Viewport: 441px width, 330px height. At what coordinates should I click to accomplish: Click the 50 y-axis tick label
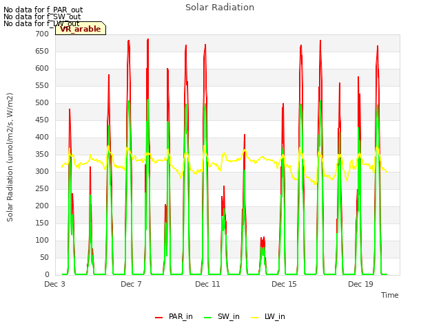click(x=44, y=258)
